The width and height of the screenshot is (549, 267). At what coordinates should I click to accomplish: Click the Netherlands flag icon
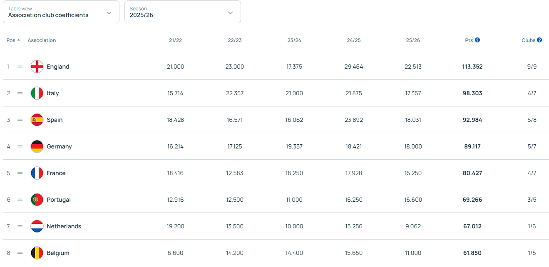coord(37,226)
